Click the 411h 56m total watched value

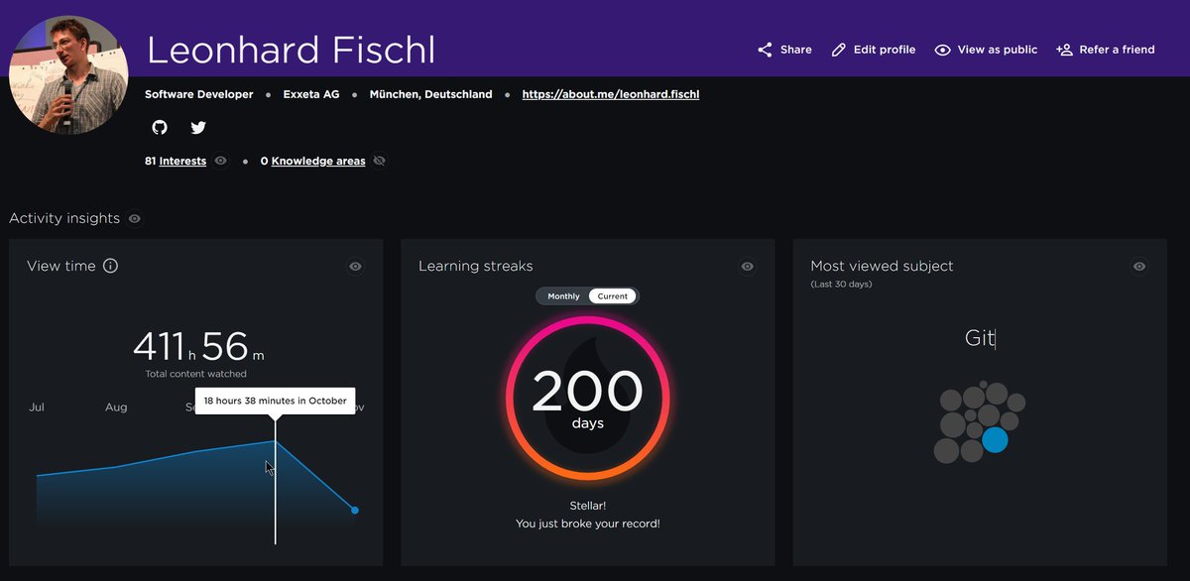click(198, 346)
